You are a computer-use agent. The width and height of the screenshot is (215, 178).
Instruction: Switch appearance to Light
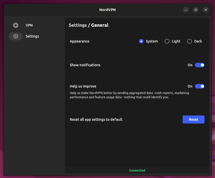pos(167,41)
